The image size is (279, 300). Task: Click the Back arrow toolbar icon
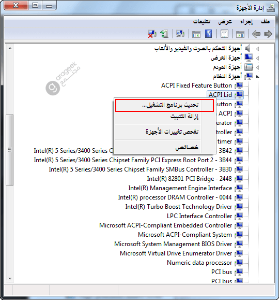pyautogui.click(x=256, y=34)
